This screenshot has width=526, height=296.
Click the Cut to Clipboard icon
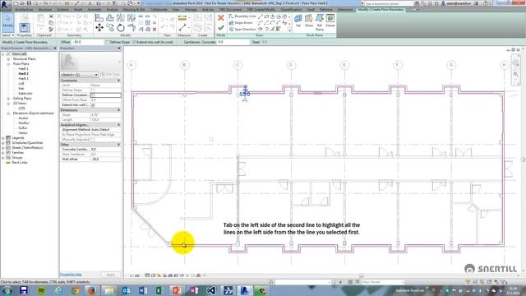coord(51,16)
